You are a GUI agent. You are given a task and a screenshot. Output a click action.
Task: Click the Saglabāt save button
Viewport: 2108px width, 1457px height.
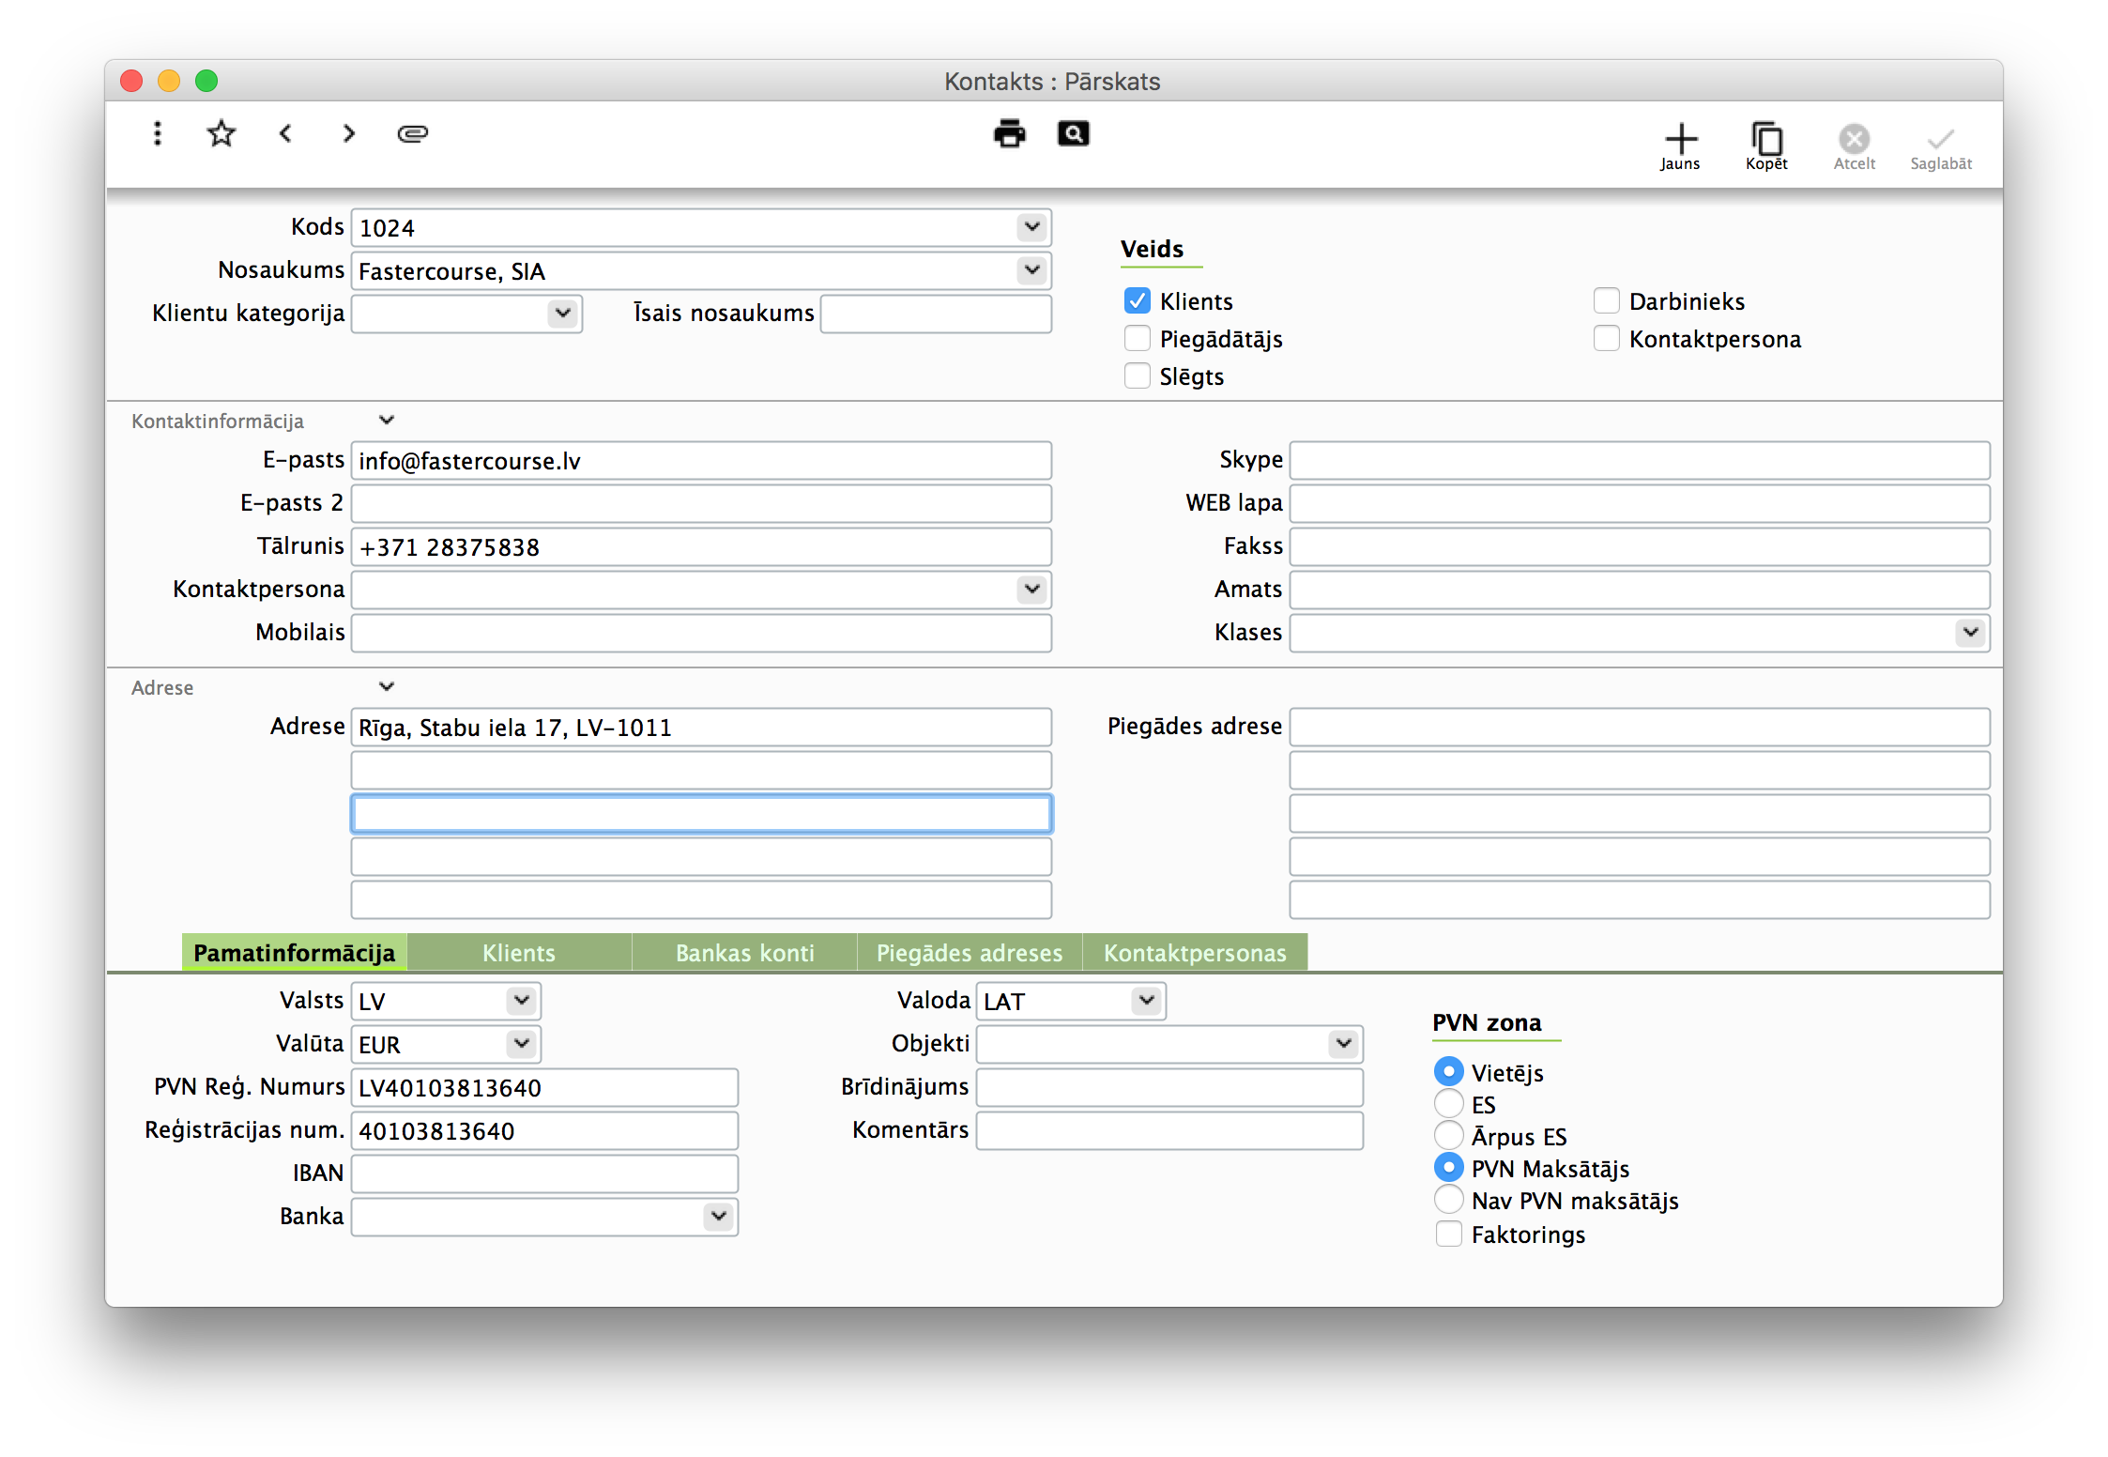pos(1940,146)
